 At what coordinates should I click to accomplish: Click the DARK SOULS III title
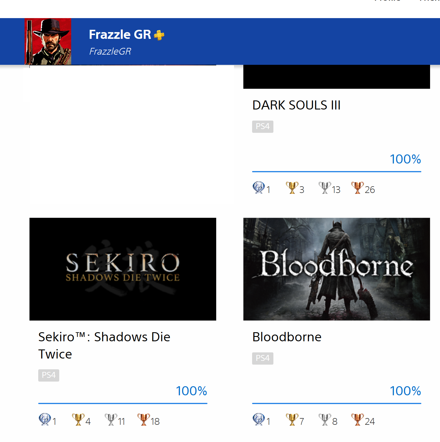296,105
